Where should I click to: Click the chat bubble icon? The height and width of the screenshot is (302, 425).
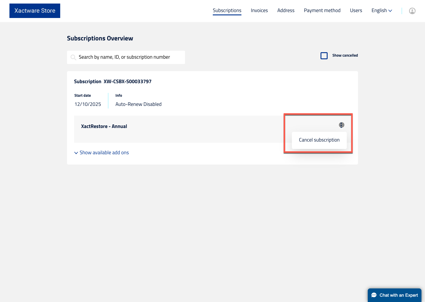374,295
